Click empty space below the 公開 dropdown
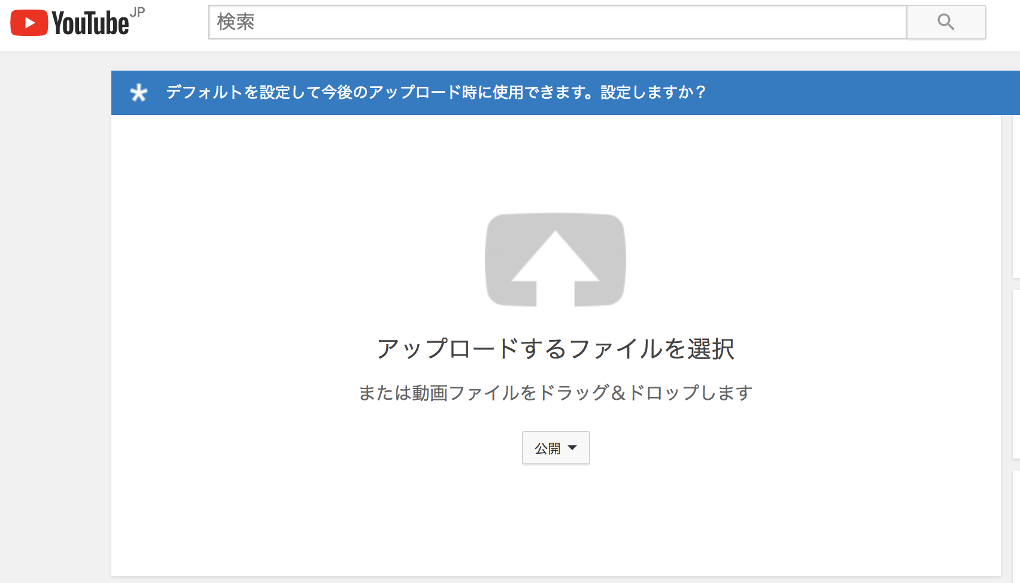1020x583 pixels. click(555, 521)
